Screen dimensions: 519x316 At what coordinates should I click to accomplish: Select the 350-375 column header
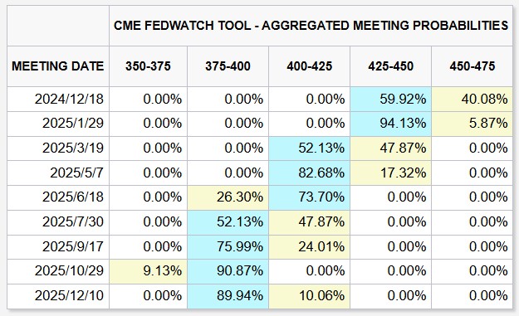(148, 66)
